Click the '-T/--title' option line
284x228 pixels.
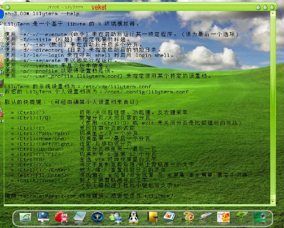pyautogui.click(x=68, y=39)
